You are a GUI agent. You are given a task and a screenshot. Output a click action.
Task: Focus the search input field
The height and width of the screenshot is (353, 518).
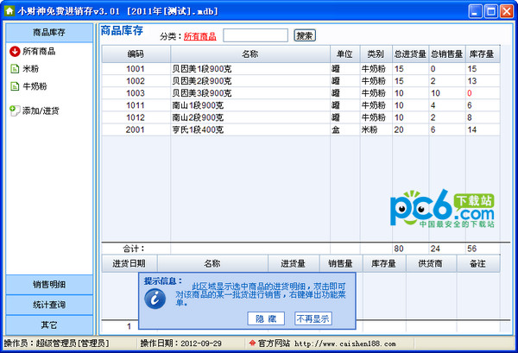pyautogui.click(x=256, y=35)
